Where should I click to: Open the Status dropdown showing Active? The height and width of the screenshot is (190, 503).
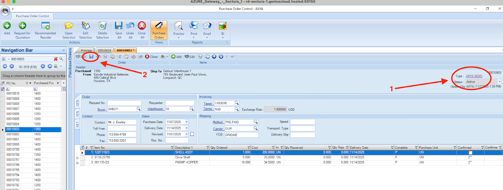pos(499,82)
